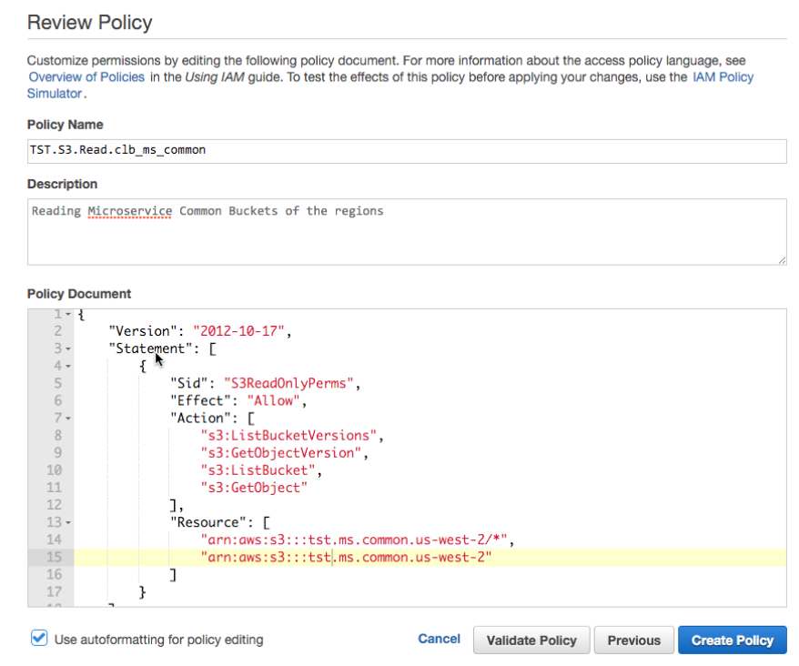Fold the statement object at line 4

(x=68, y=366)
